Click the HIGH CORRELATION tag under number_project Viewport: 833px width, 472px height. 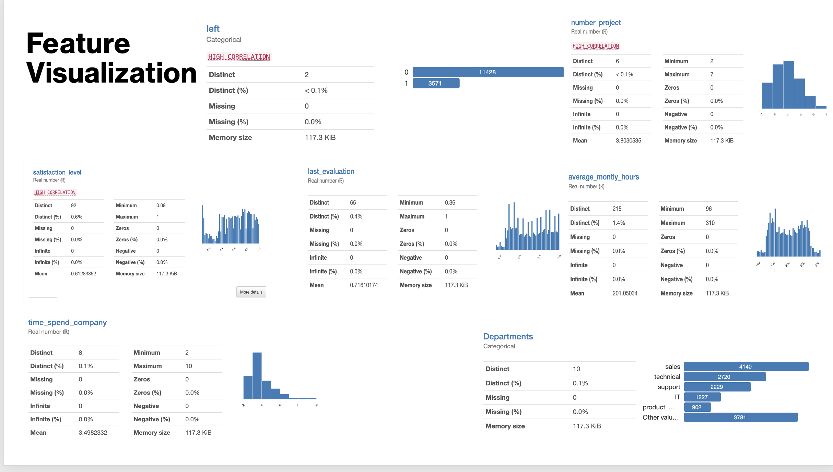[x=596, y=46]
